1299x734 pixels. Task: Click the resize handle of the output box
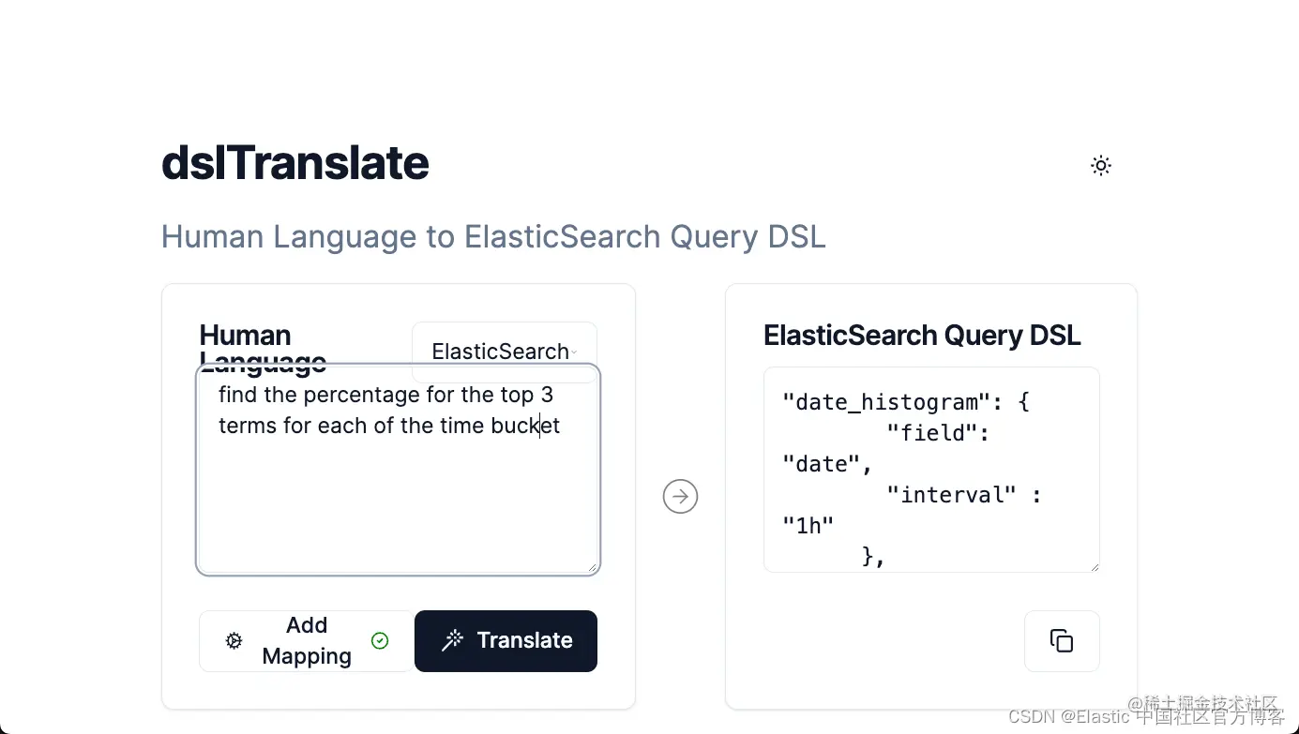(x=1094, y=566)
